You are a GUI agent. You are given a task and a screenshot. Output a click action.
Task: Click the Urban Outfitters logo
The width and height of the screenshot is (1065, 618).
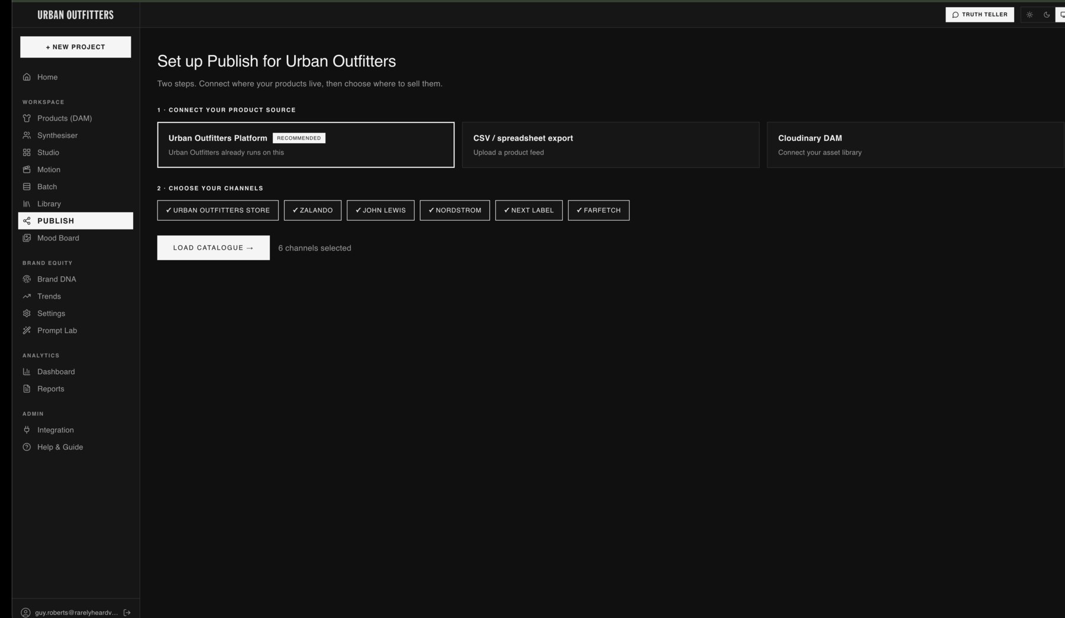pos(76,15)
